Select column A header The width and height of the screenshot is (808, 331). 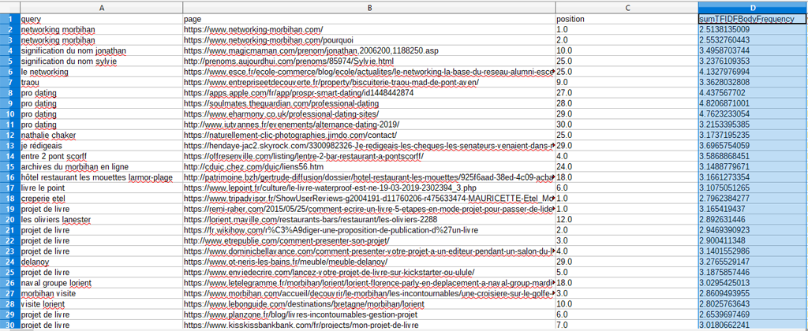coord(102,8)
